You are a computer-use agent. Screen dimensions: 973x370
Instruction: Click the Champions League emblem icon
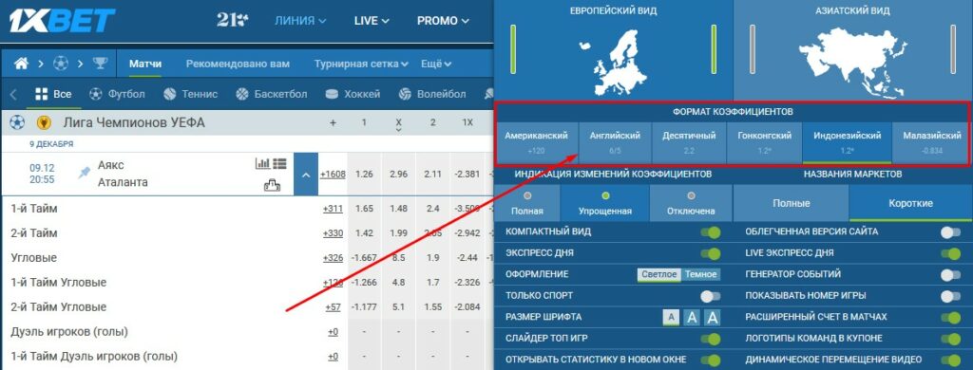pos(44,122)
